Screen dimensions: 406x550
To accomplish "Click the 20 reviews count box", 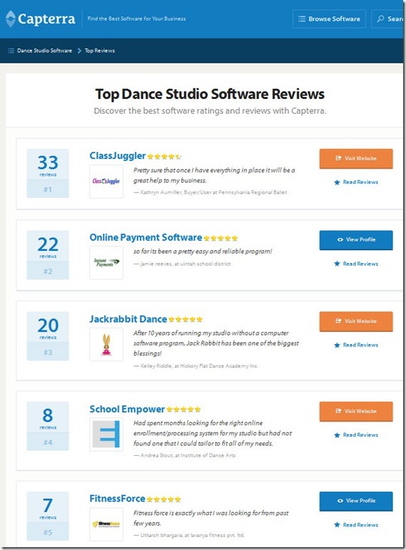I will point(48,327).
